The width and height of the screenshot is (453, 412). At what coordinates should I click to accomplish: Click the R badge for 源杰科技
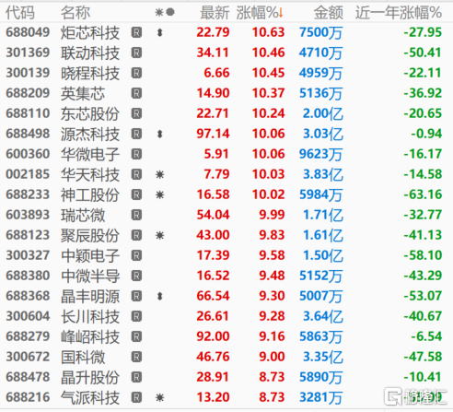click(136, 134)
